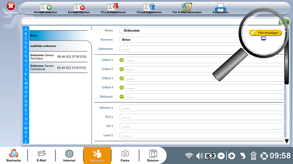Click the Webseite green icon

pos(121,97)
